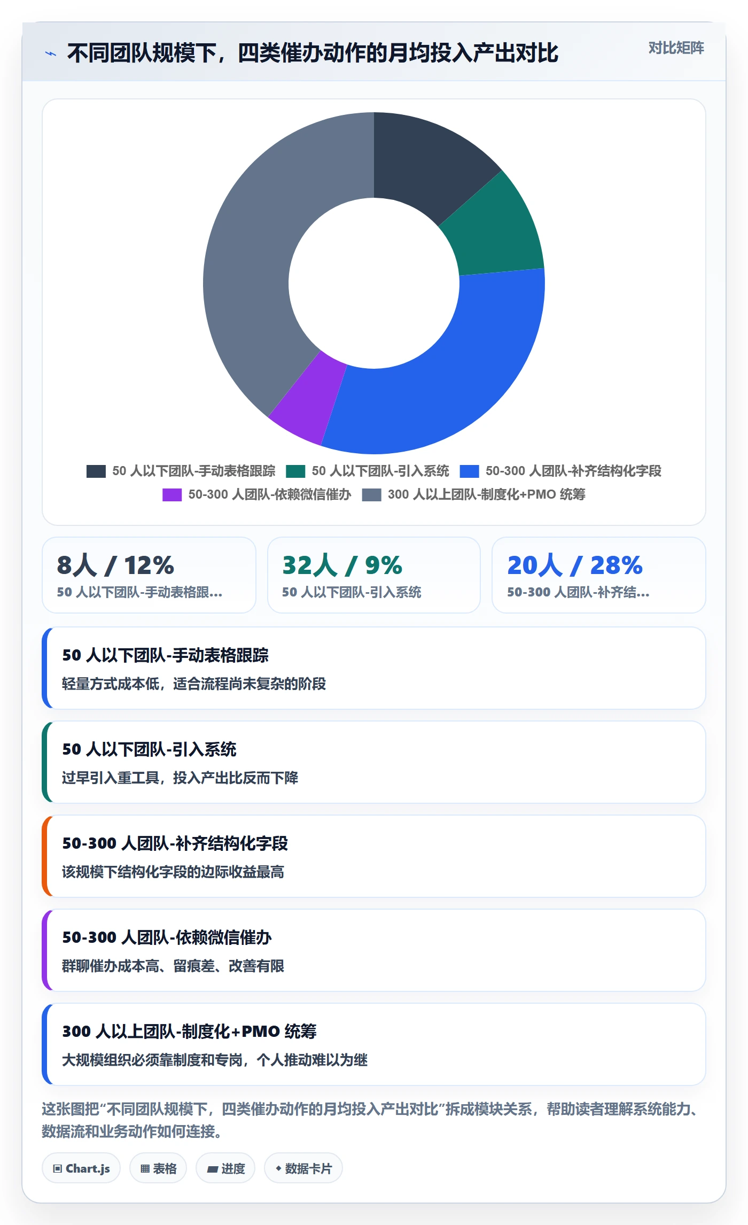
Task: Click the 进度 tag chip
Action: tap(225, 1168)
